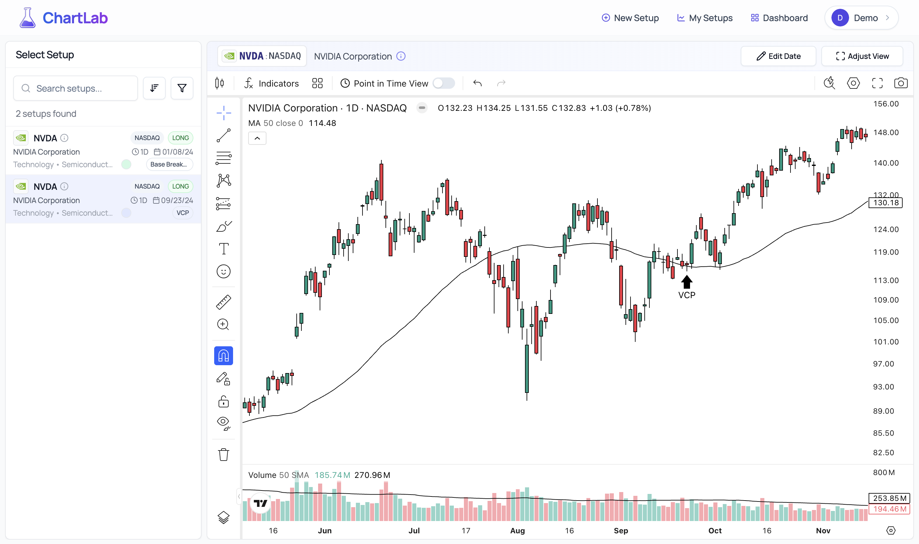This screenshot has width=919, height=544.
Task: Click the Oct label on time axis
Action: click(715, 530)
